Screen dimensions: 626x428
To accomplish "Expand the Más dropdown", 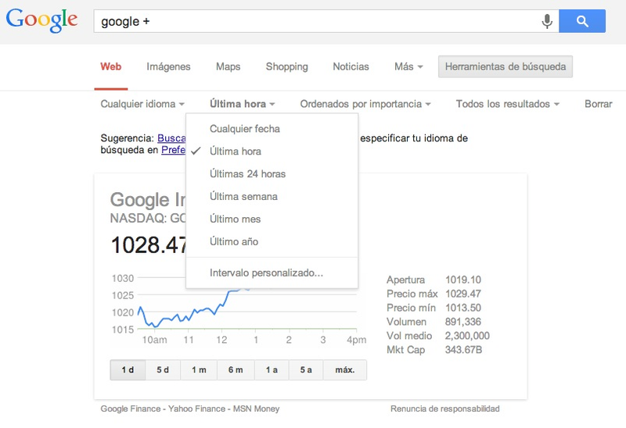I will [408, 66].
